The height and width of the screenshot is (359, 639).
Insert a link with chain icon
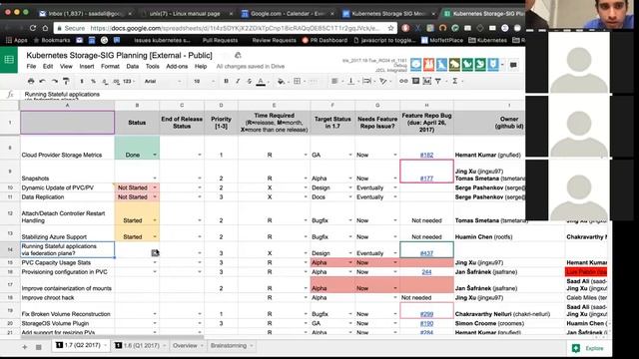[x=403, y=81]
